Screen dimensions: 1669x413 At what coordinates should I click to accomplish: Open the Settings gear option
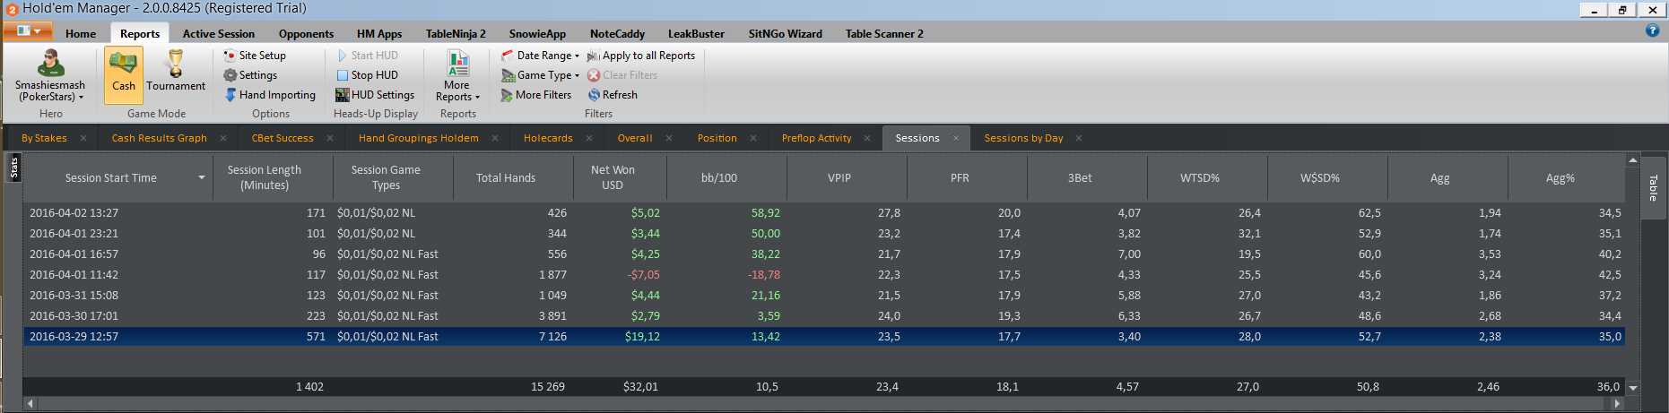click(250, 75)
